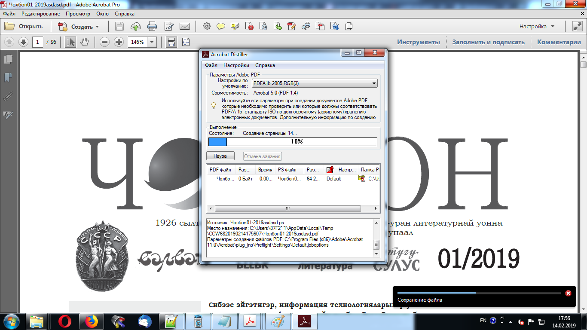This screenshot has width=587, height=330.
Task: Click the page number input field
Action: point(38,42)
